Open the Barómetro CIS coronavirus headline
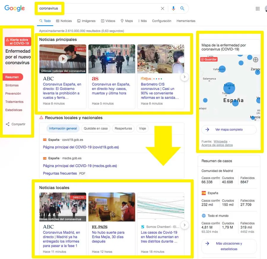The height and width of the screenshot is (259, 267). tap(160, 91)
